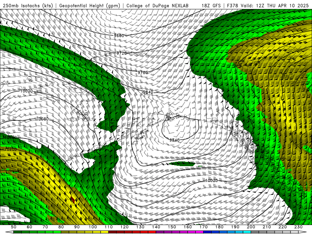Image resolution: width=312 pixels, height=234 pixels.
Task: Click the "Geopotential Height (gpm)" title text
Action: click(x=90, y=6)
